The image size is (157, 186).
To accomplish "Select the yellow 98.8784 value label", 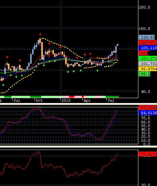I will (148, 69).
